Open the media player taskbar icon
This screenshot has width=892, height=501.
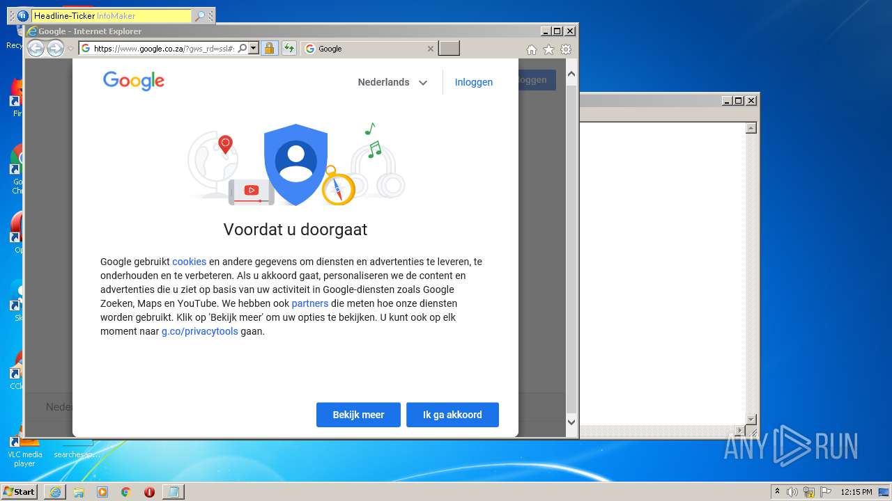(x=102, y=492)
